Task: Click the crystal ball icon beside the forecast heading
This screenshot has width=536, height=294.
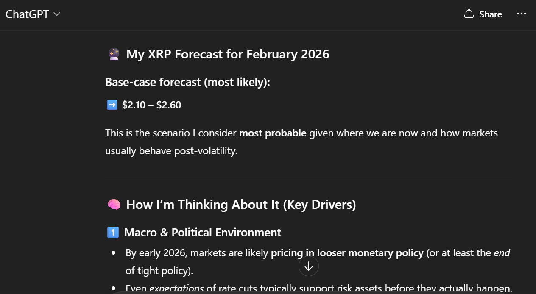Action: [113, 54]
